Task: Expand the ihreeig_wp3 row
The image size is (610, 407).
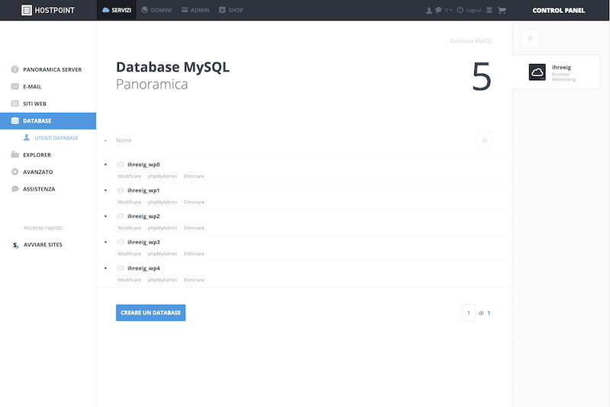Action: tap(105, 242)
